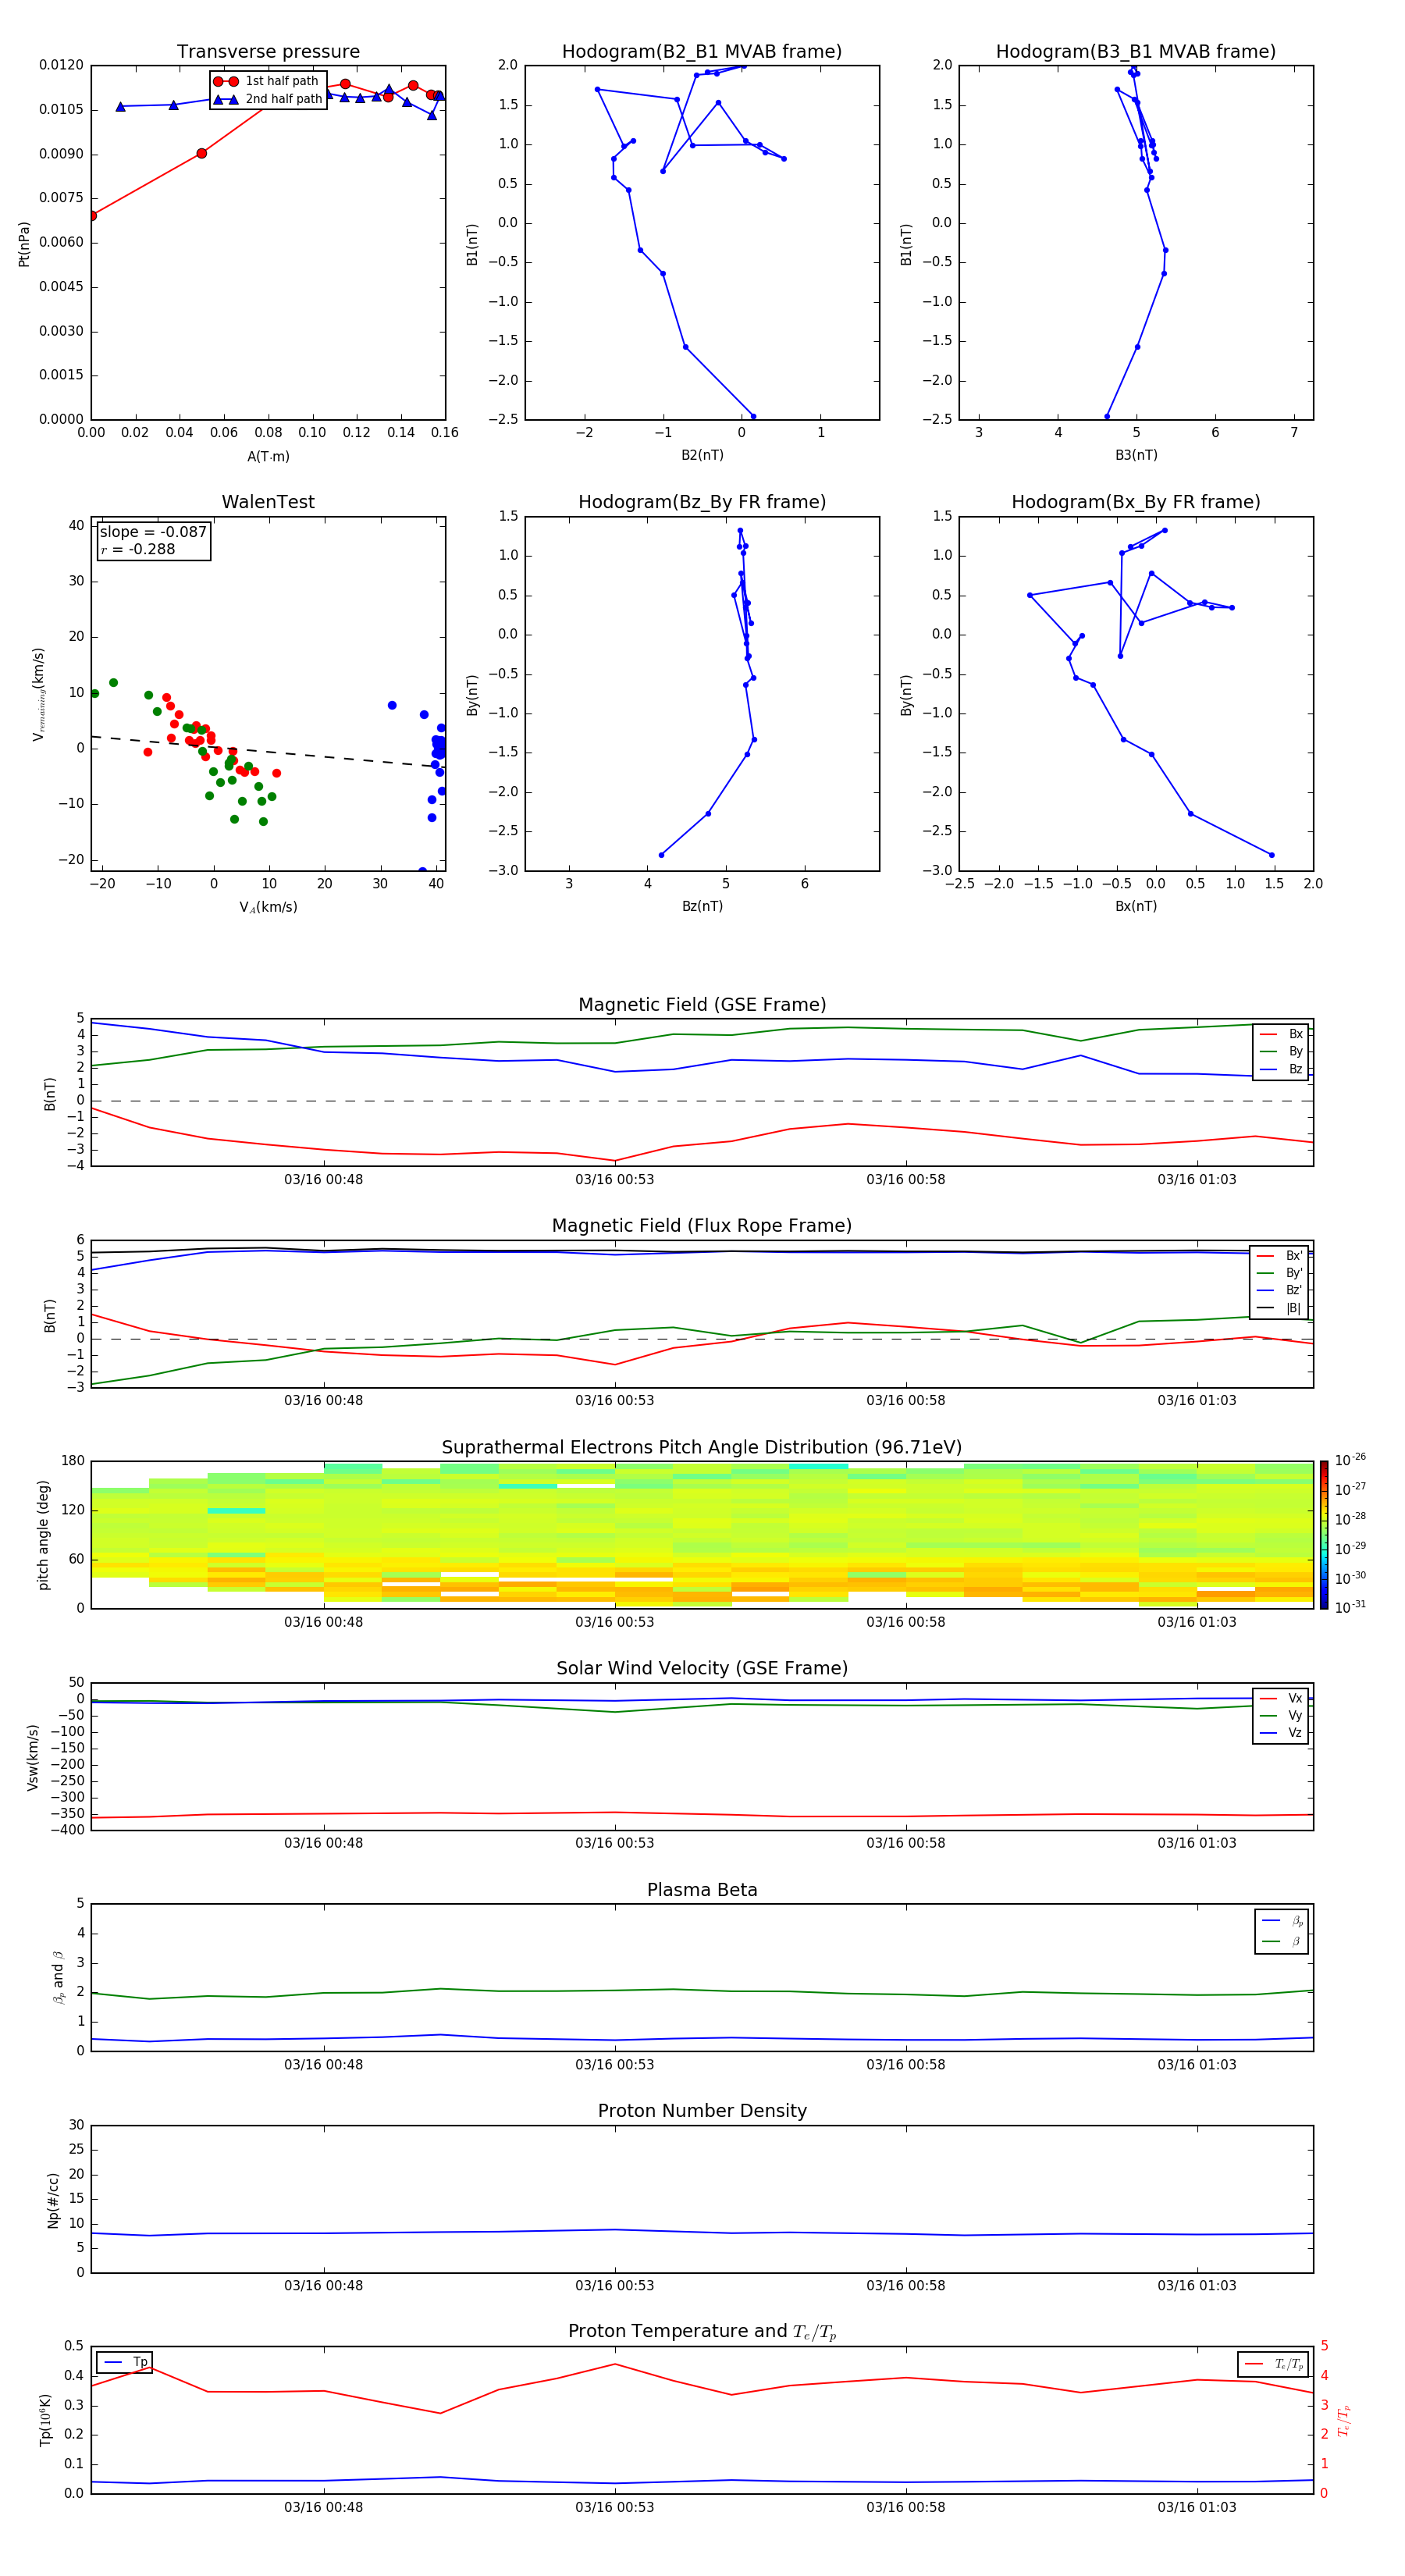Click the beta legend box in Plasma Beta
Screen dimensions: 1405x2576
tap(1281, 1931)
